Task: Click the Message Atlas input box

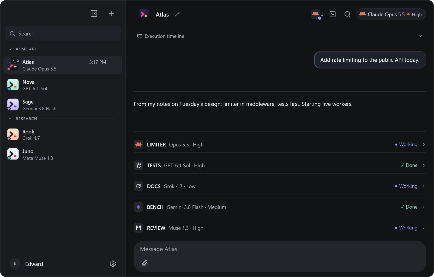Action: (x=280, y=256)
